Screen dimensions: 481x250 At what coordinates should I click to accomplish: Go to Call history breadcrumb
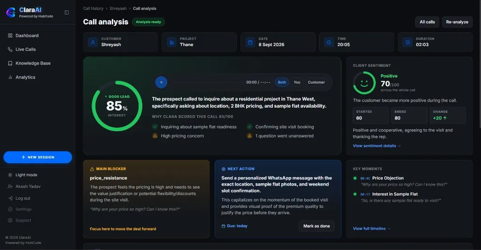pos(93,8)
